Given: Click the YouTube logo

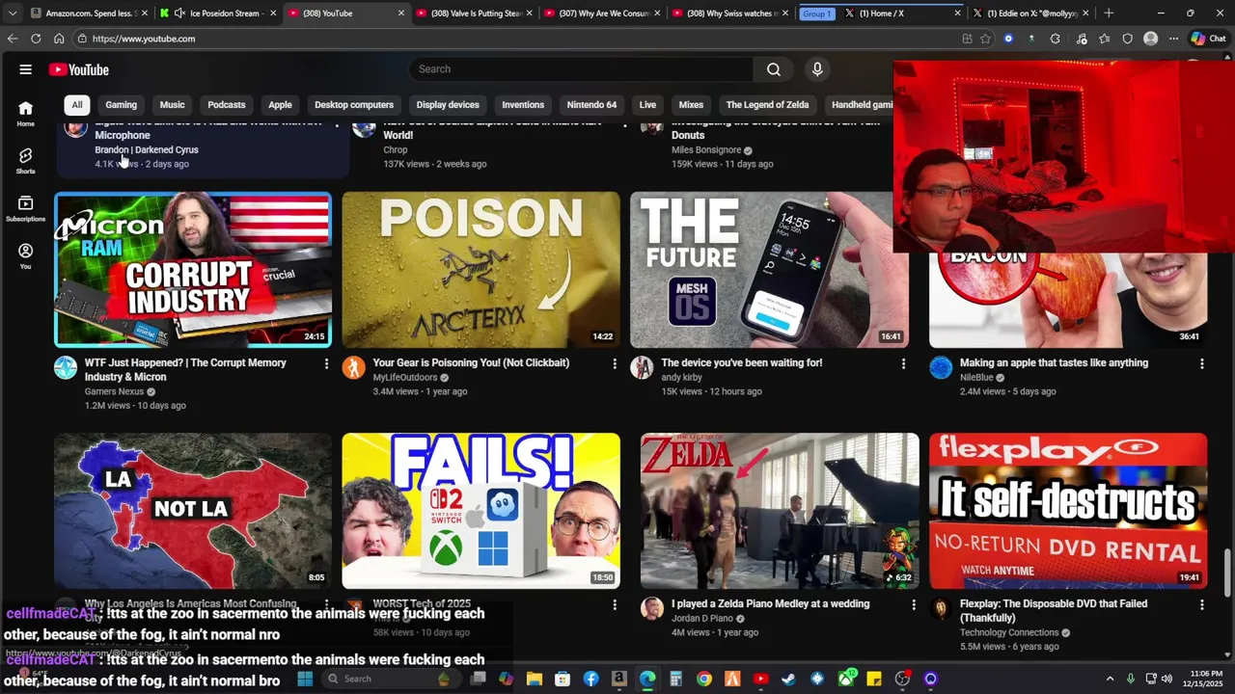Looking at the screenshot, I should (x=79, y=69).
